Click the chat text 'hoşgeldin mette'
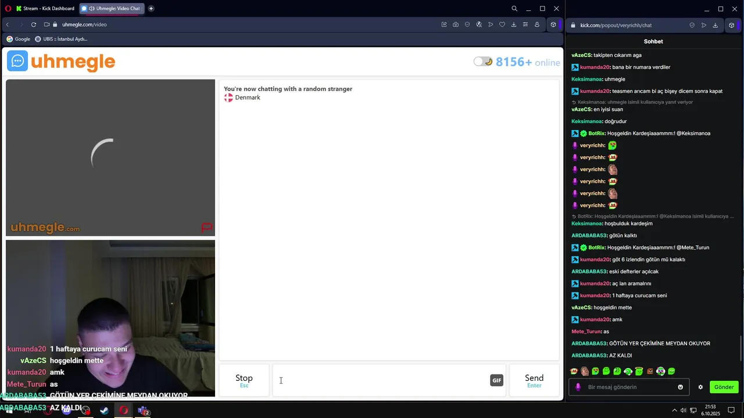744x418 pixels. pos(613,308)
